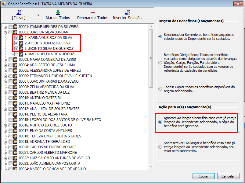Viewport: 245px width, 183px height.
Task: Click person icon of JOAQUIM FARIAS DAMASCENO
Action: pyautogui.click(x=15, y=81)
